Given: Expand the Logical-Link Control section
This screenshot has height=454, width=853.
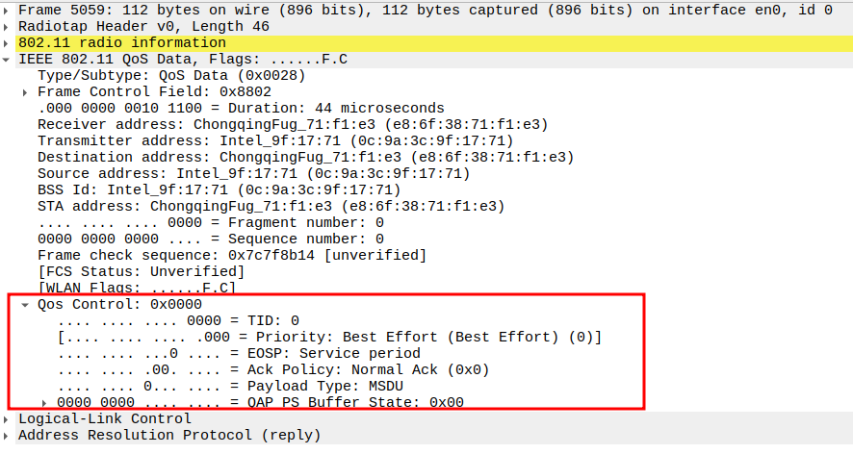Looking at the screenshot, I should point(9,419).
